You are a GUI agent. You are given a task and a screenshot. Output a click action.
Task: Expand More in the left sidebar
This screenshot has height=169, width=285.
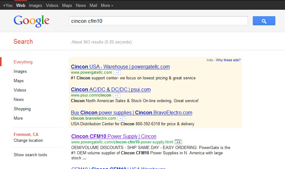[x=18, y=118]
